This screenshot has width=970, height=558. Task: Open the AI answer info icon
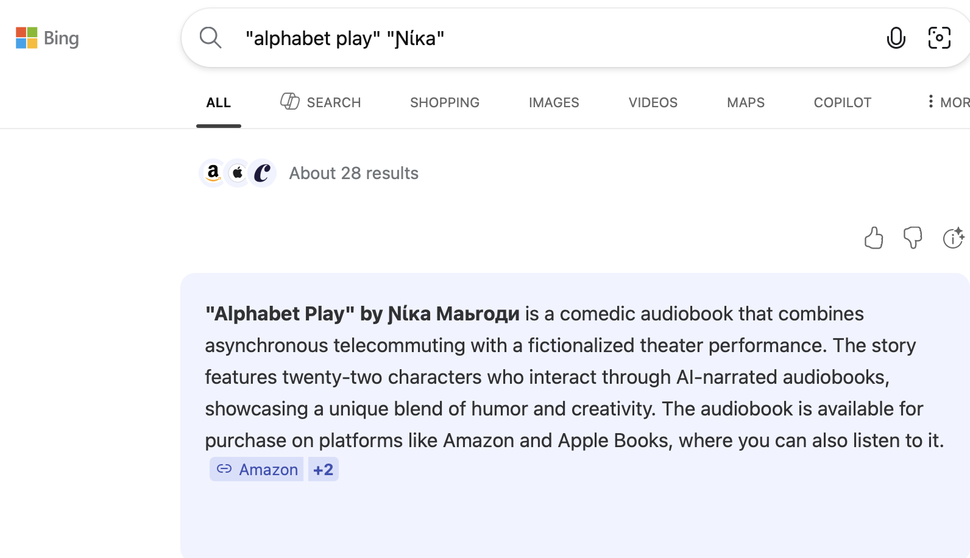(x=953, y=238)
